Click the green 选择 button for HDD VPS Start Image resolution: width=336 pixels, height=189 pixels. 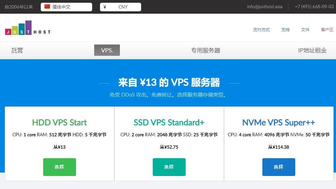tap(60, 167)
